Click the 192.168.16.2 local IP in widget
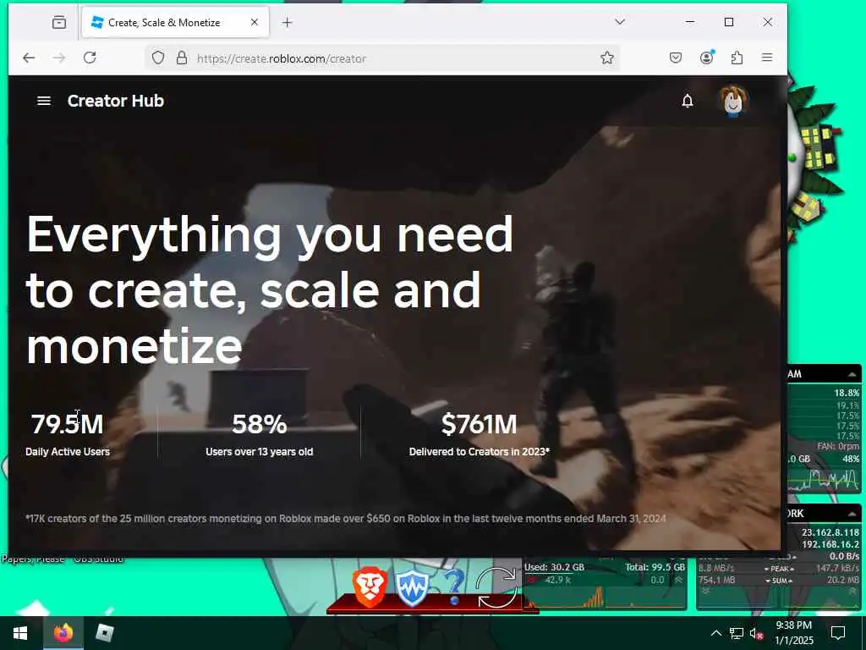Screen dimensions: 866x650 point(830,544)
